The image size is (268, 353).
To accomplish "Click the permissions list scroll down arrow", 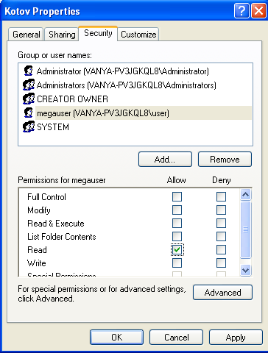I will tap(245, 271).
